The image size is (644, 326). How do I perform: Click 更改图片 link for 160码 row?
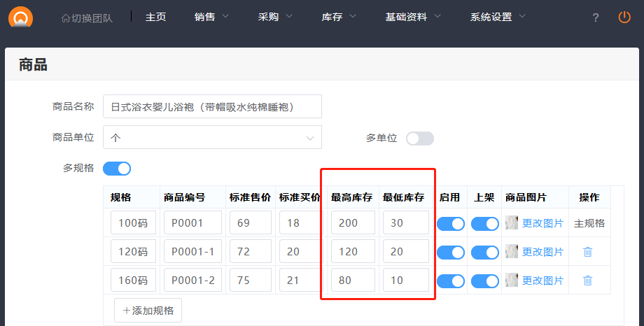(x=542, y=281)
